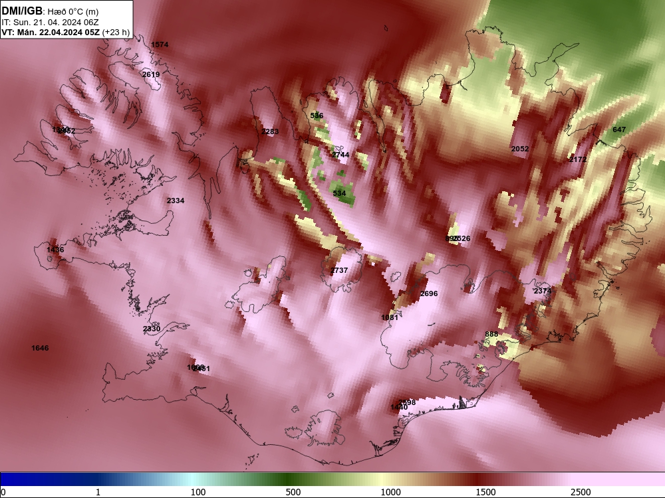Click the map value 2330
665x498 pixels.
[x=152, y=329]
